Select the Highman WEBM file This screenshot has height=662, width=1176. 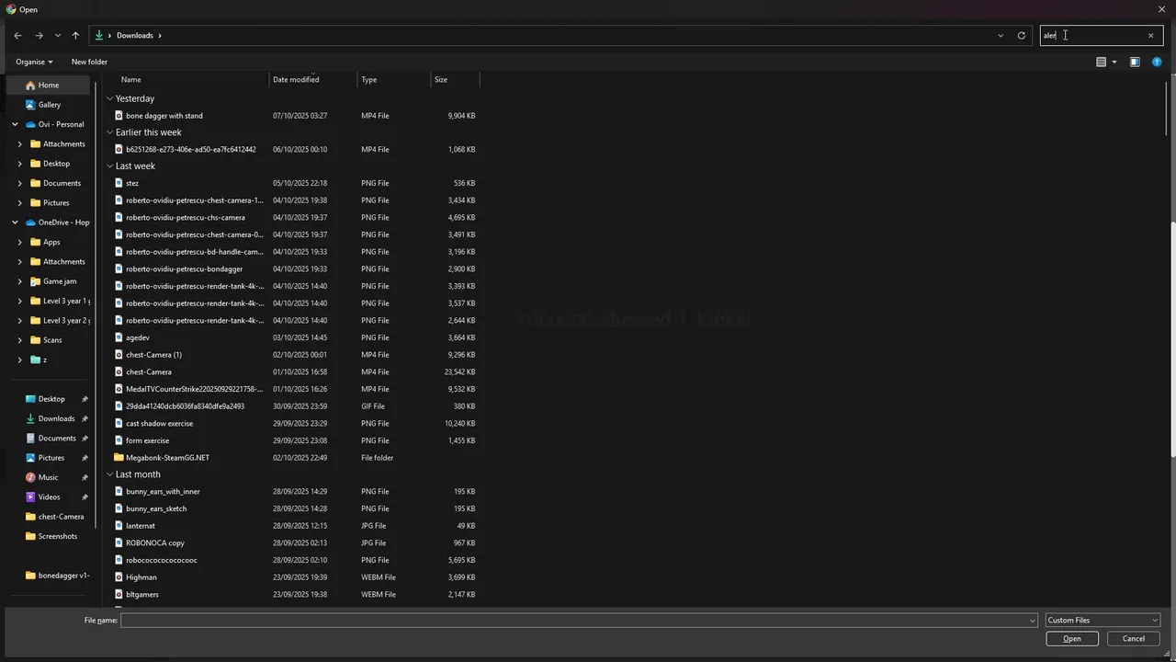141,577
